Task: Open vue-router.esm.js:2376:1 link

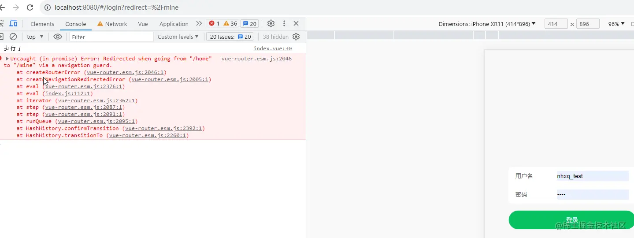Action: (84, 86)
